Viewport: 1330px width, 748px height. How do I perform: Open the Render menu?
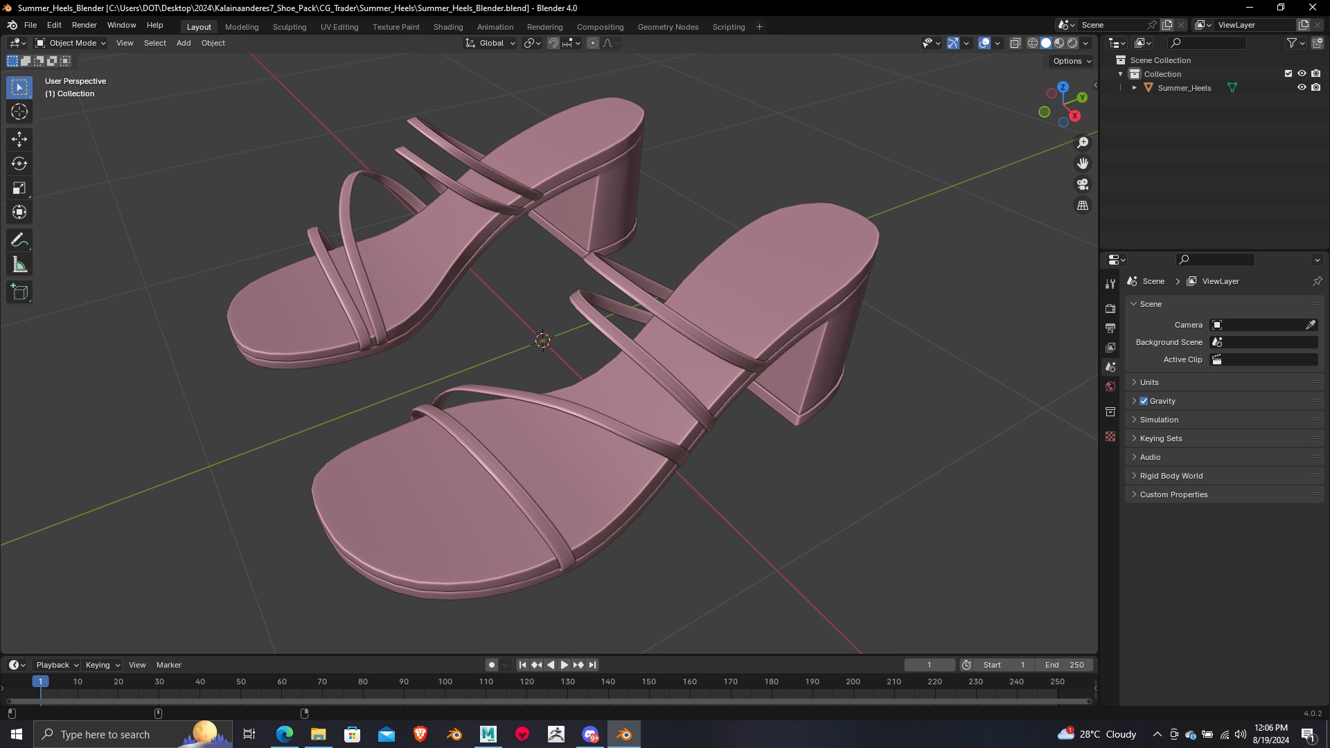(x=85, y=25)
